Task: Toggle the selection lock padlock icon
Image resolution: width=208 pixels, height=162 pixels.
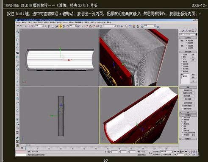Action: pyautogui.click(x=105, y=151)
